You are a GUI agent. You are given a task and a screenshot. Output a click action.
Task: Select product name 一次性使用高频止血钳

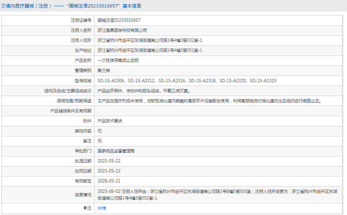(118, 61)
